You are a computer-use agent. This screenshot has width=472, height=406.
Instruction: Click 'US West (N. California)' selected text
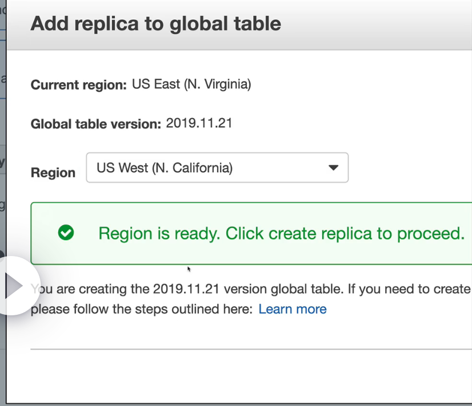click(x=165, y=168)
